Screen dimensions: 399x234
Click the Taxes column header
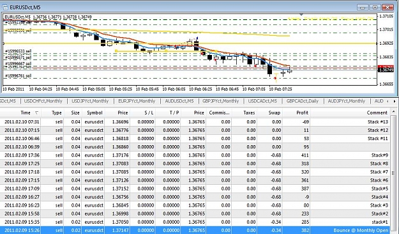coord(245,113)
